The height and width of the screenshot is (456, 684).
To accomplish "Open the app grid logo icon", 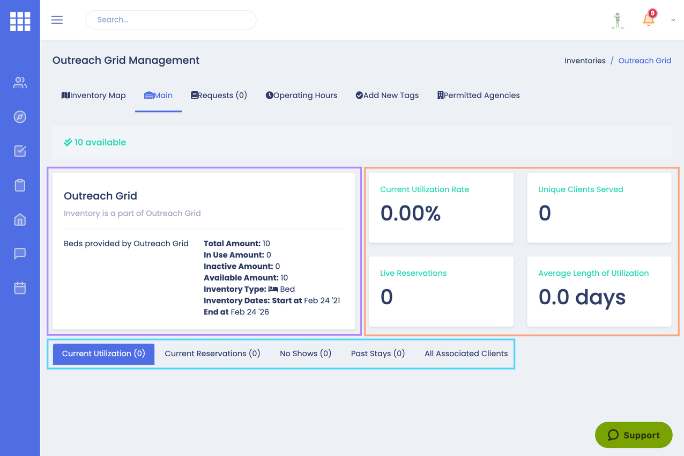I will (20, 21).
